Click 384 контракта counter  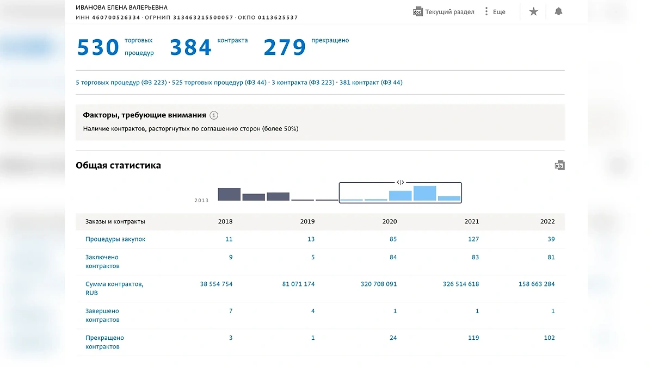point(208,47)
